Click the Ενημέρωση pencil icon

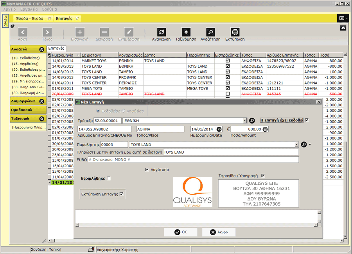129,32
